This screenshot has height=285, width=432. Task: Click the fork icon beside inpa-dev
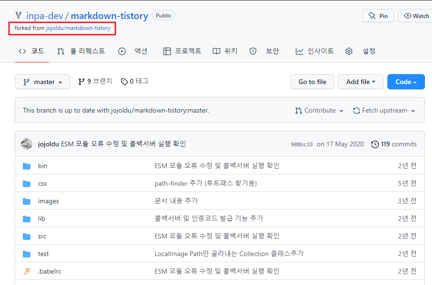[19, 15]
